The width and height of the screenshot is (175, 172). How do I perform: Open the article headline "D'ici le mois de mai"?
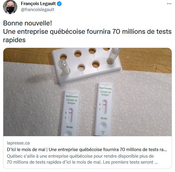click(x=87, y=150)
